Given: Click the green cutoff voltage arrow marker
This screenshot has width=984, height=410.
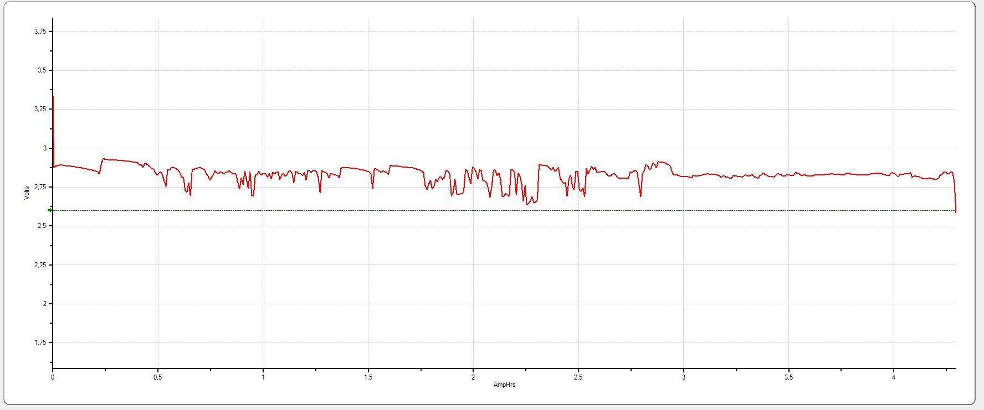Looking at the screenshot, I should (50, 210).
